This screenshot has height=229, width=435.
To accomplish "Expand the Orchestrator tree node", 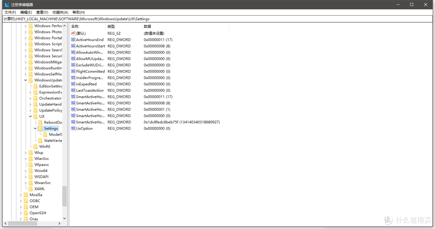I will coord(31,98).
